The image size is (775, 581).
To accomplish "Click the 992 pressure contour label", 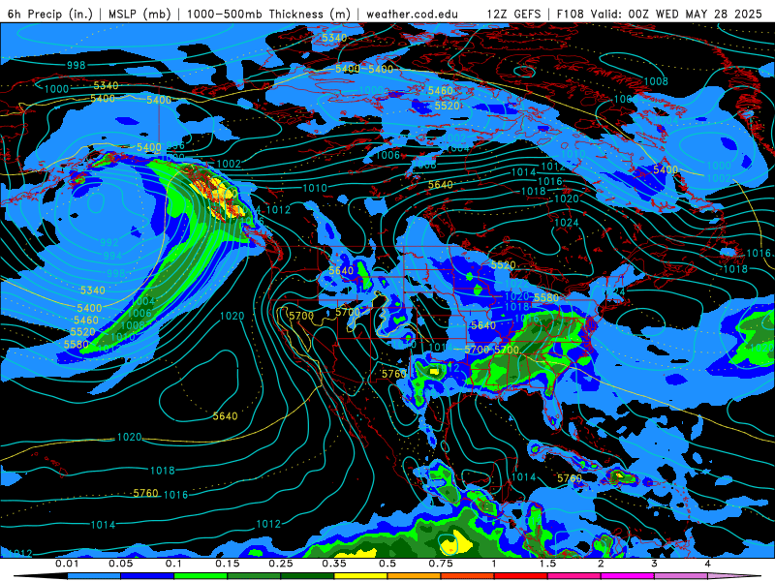I will (108, 243).
